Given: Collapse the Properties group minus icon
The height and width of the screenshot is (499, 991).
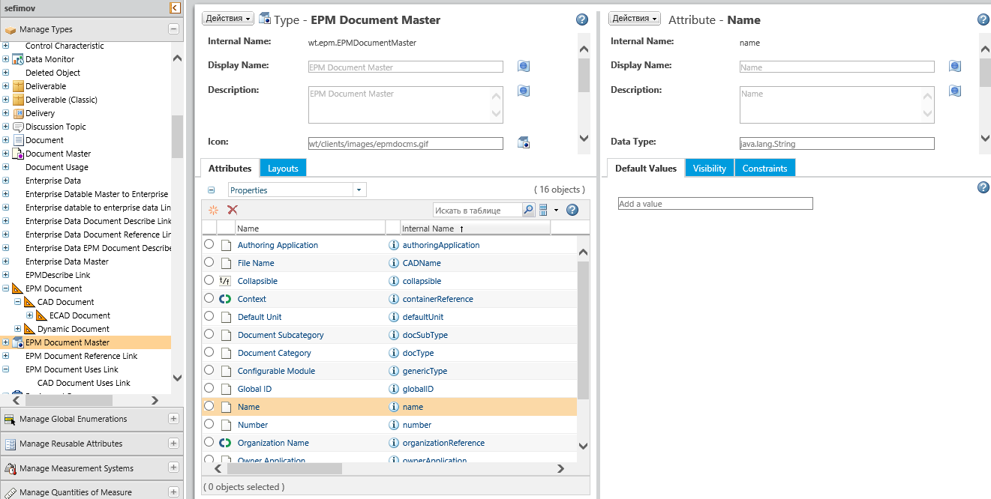Looking at the screenshot, I should (212, 190).
